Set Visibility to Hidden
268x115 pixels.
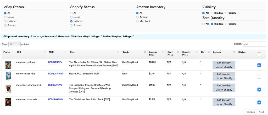(212, 13)
